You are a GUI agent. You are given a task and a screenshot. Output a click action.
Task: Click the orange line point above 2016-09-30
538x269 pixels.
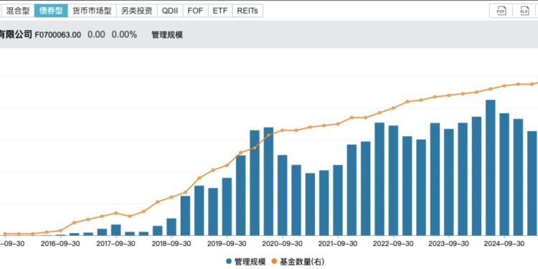click(60, 230)
